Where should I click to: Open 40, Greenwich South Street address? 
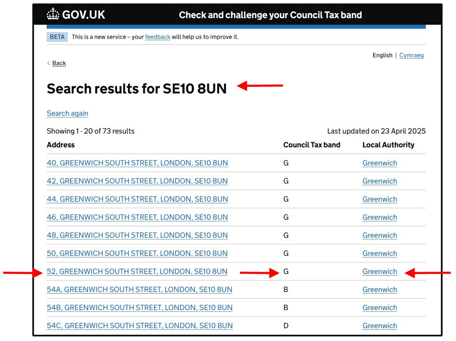pos(137,163)
